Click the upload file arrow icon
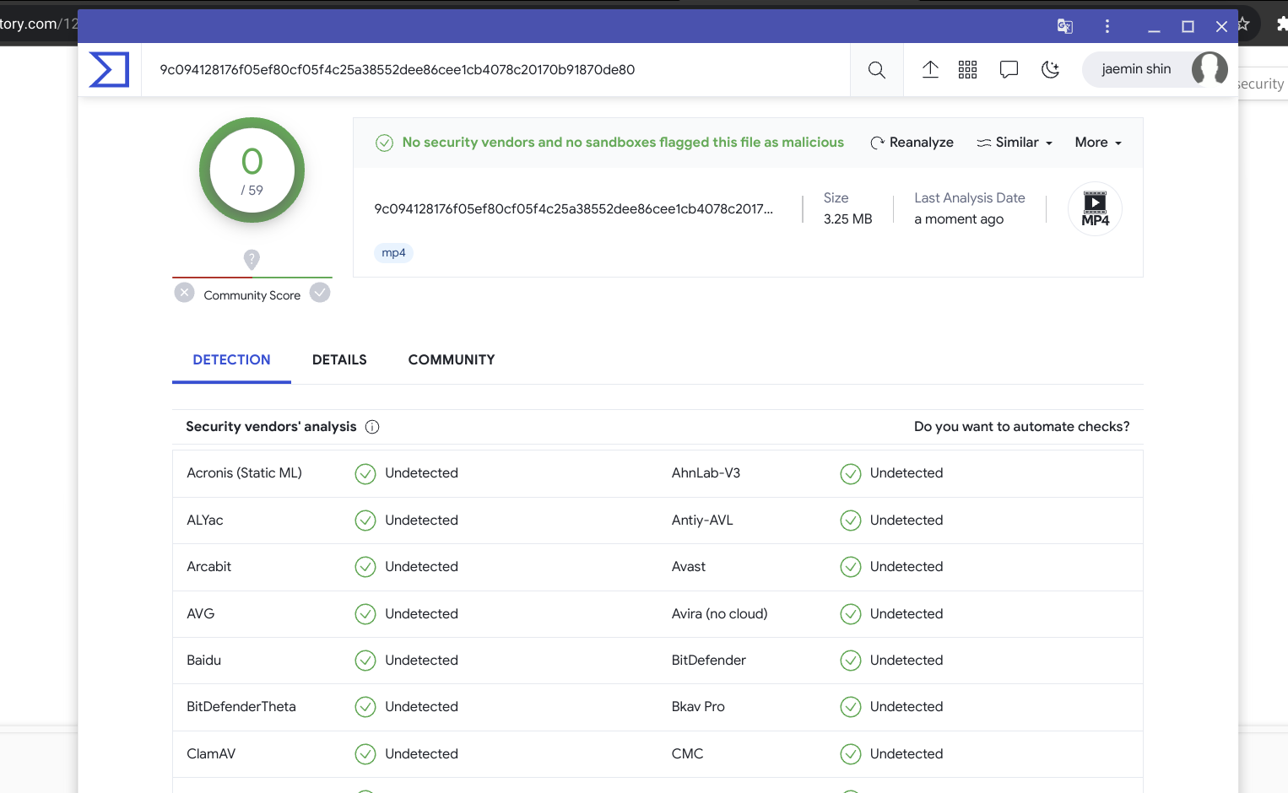The height and width of the screenshot is (793, 1288). [x=930, y=70]
